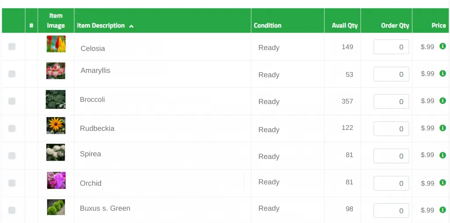The height and width of the screenshot is (223, 450).
Task: Show price info for Rudbeckia
Action: tap(443, 128)
